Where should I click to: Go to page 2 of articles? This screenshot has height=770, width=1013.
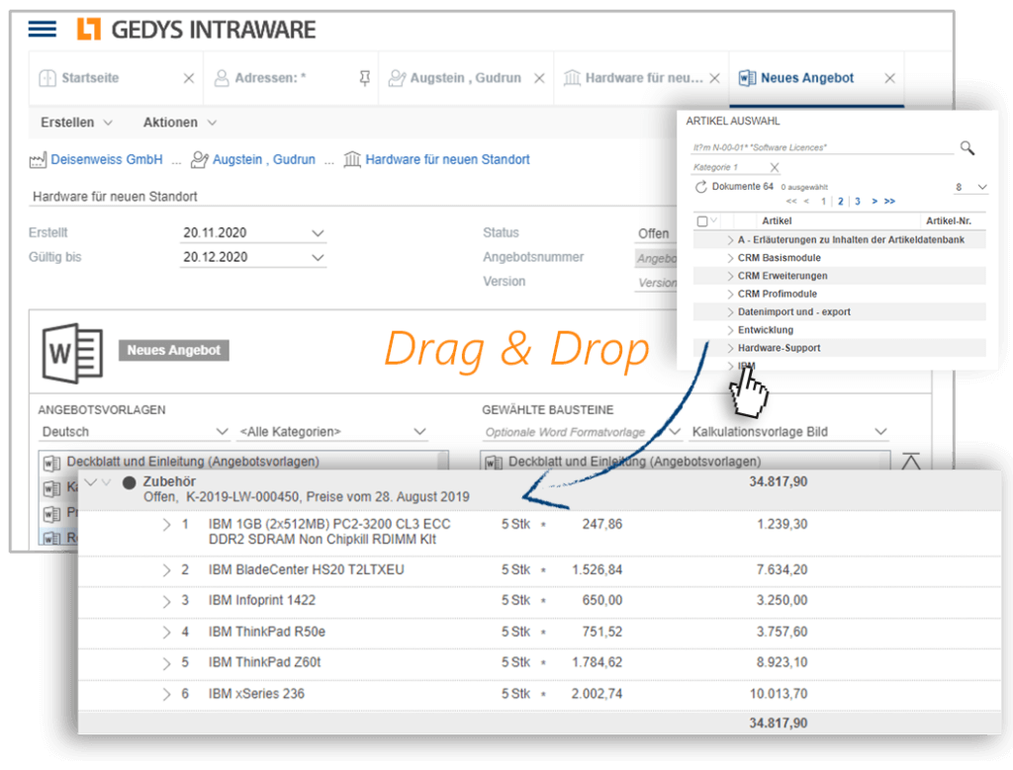point(841,202)
